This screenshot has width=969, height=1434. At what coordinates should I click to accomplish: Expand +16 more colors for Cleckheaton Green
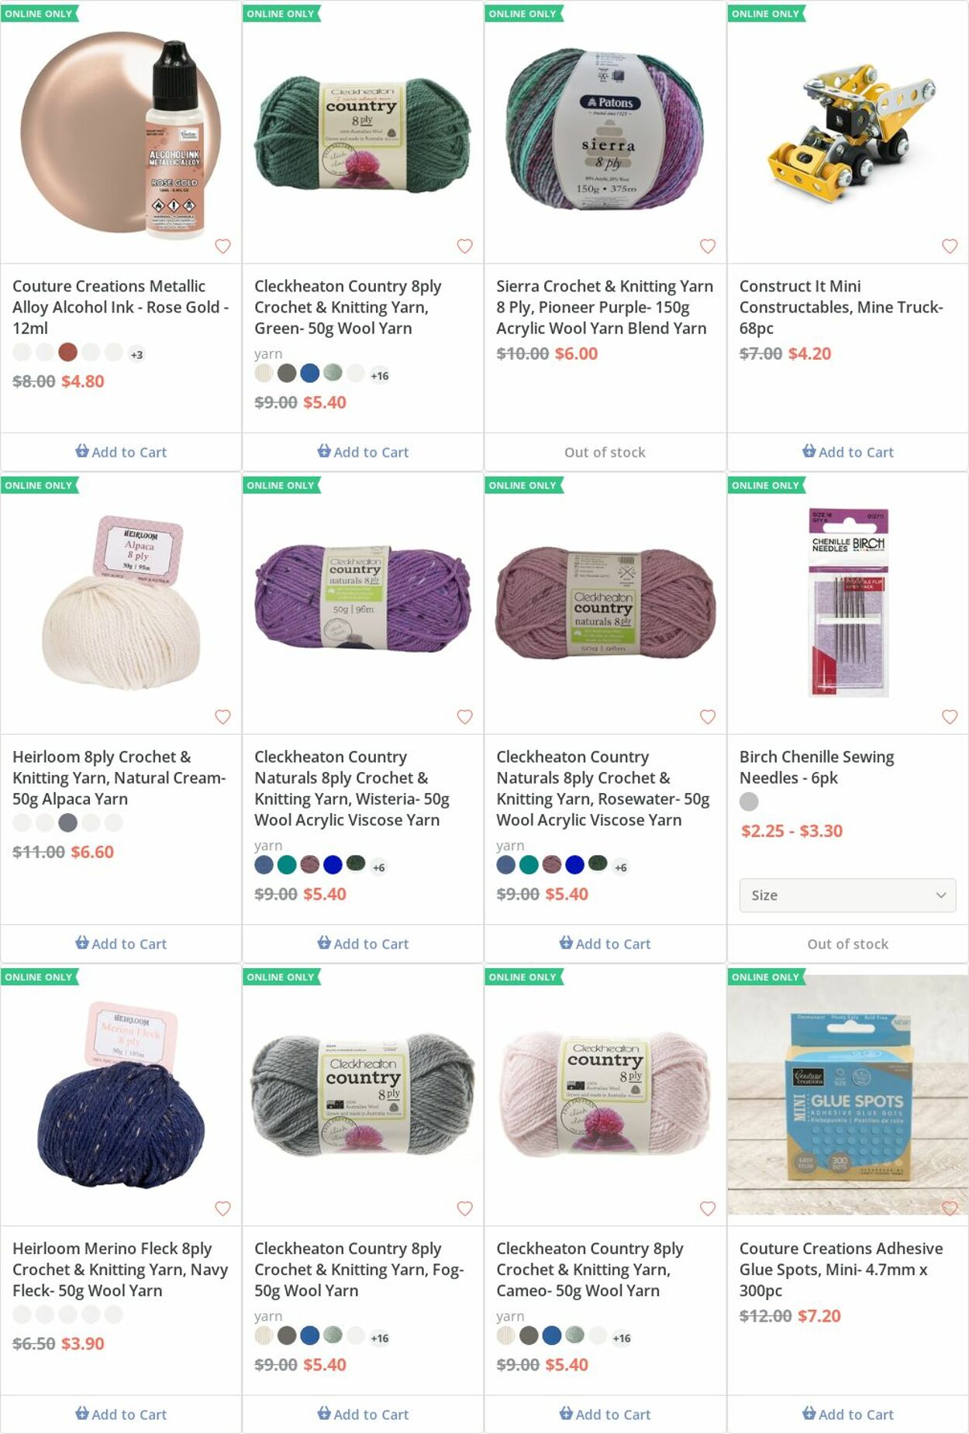(x=379, y=376)
